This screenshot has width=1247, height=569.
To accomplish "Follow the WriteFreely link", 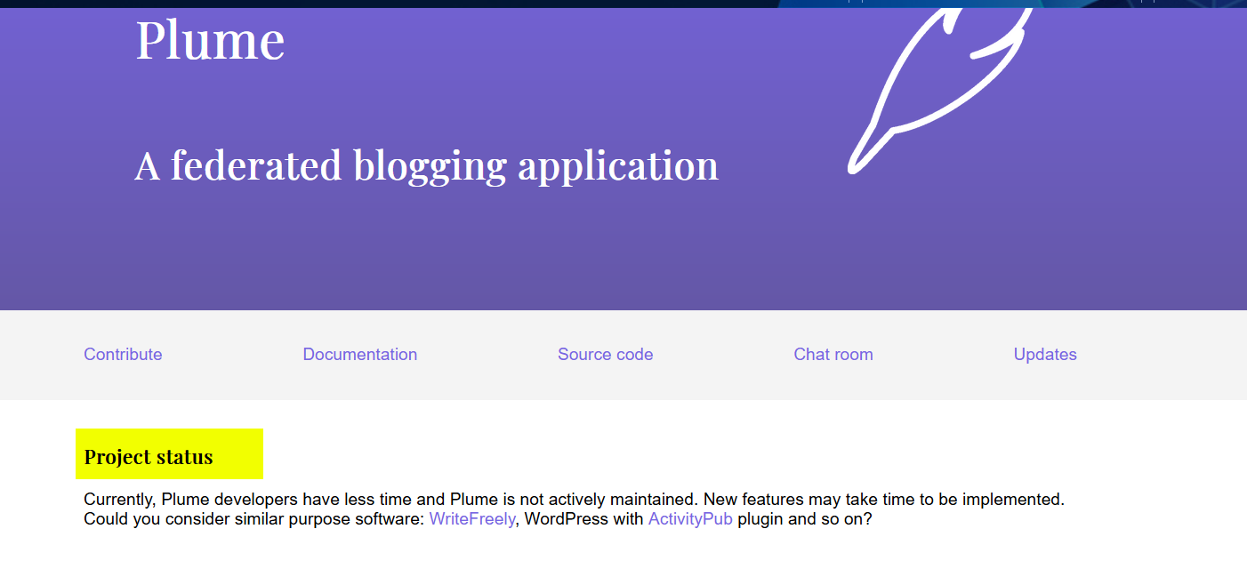I will [472, 519].
